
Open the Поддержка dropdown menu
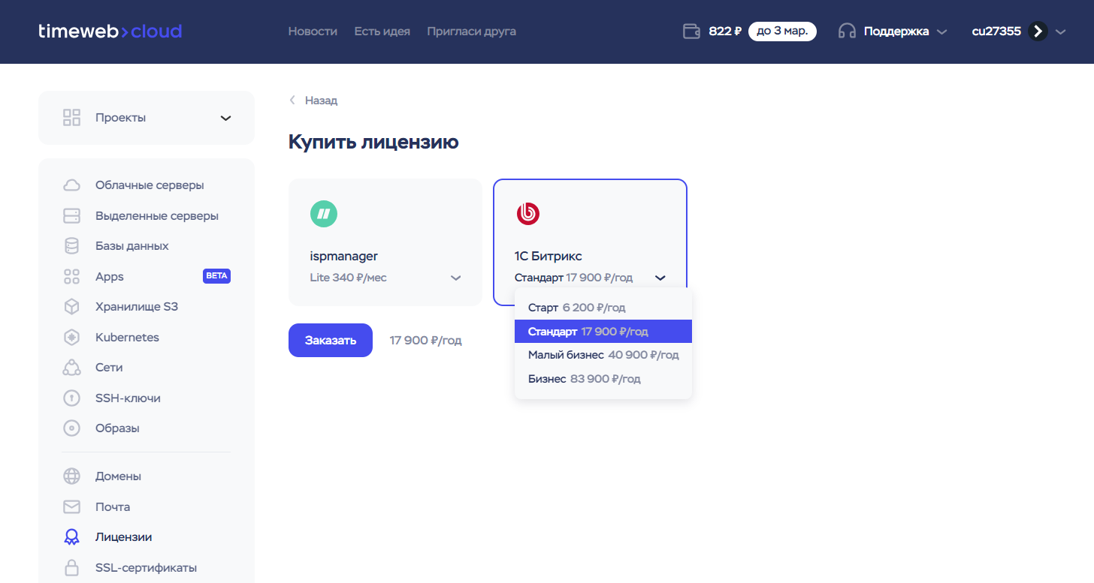[905, 32]
